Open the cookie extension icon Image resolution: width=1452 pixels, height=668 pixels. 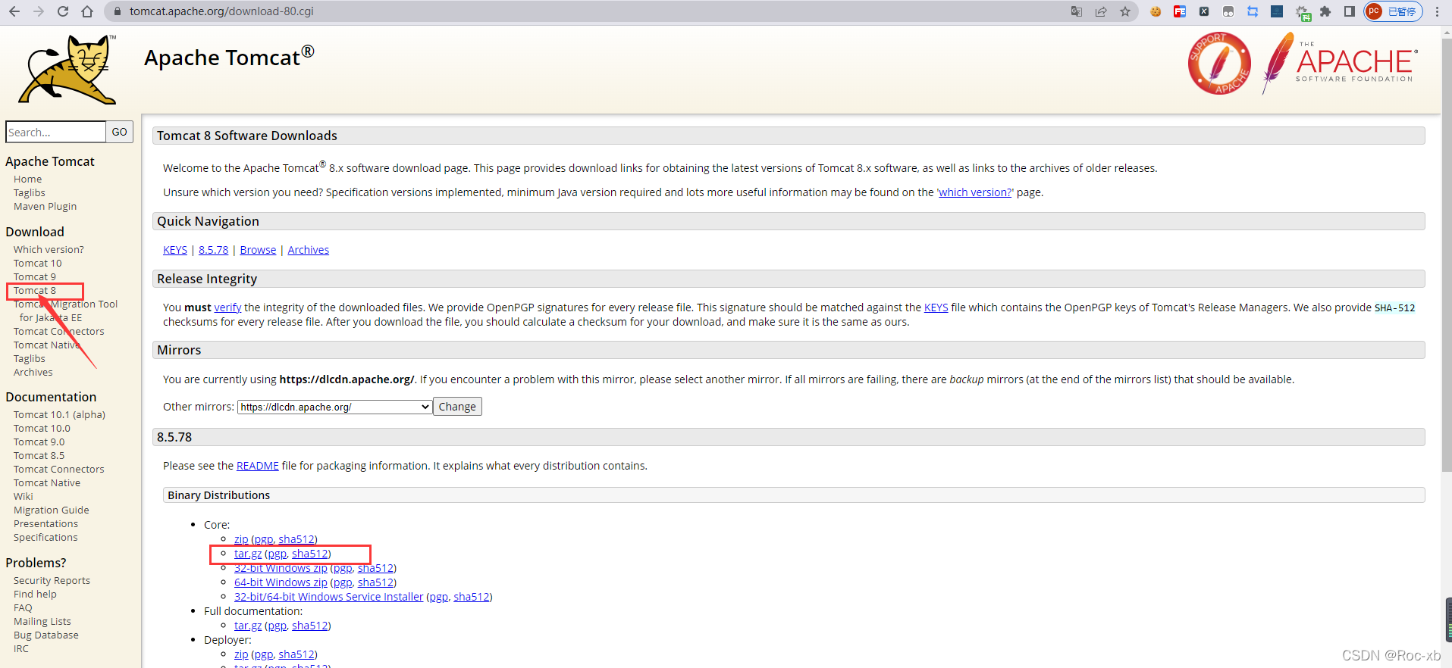tap(1156, 11)
